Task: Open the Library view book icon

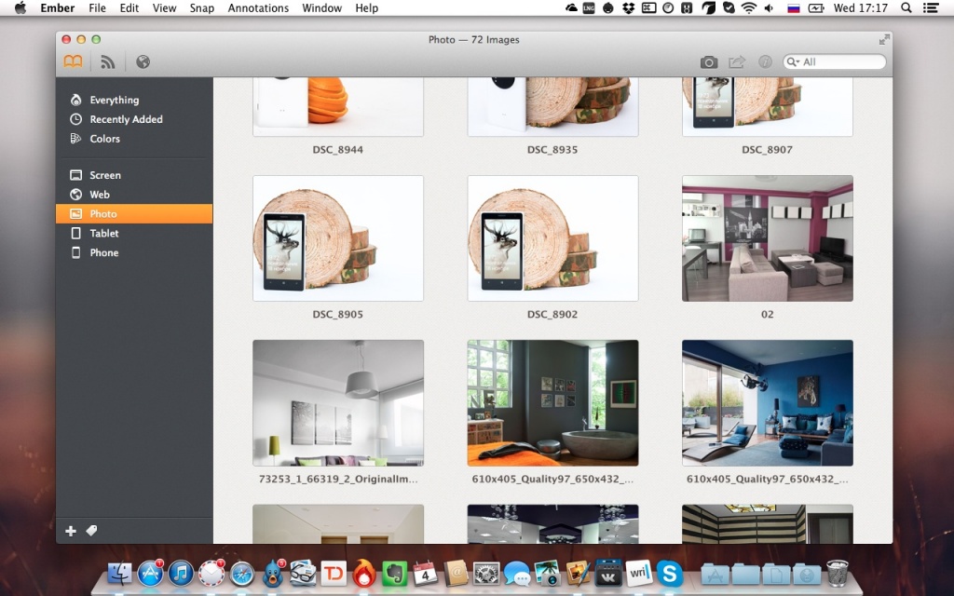Action: 74,62
